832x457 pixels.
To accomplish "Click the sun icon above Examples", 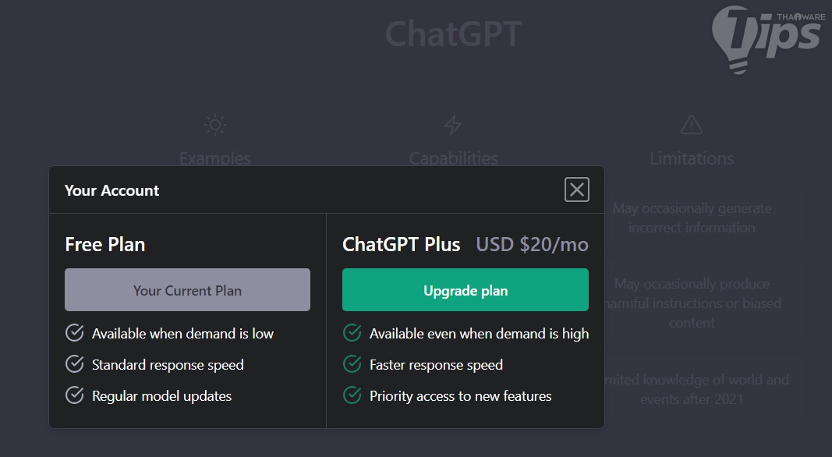I will (214, 125).
